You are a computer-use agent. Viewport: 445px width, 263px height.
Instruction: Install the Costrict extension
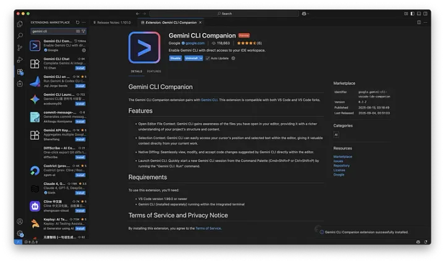coord(80,175)
